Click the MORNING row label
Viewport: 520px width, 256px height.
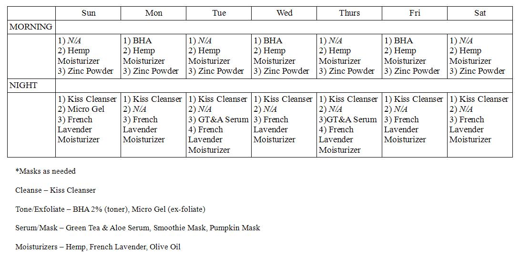(31, 27)
